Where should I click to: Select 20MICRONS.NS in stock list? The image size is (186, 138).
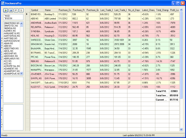pyautogui.click(x=12, y=23)
